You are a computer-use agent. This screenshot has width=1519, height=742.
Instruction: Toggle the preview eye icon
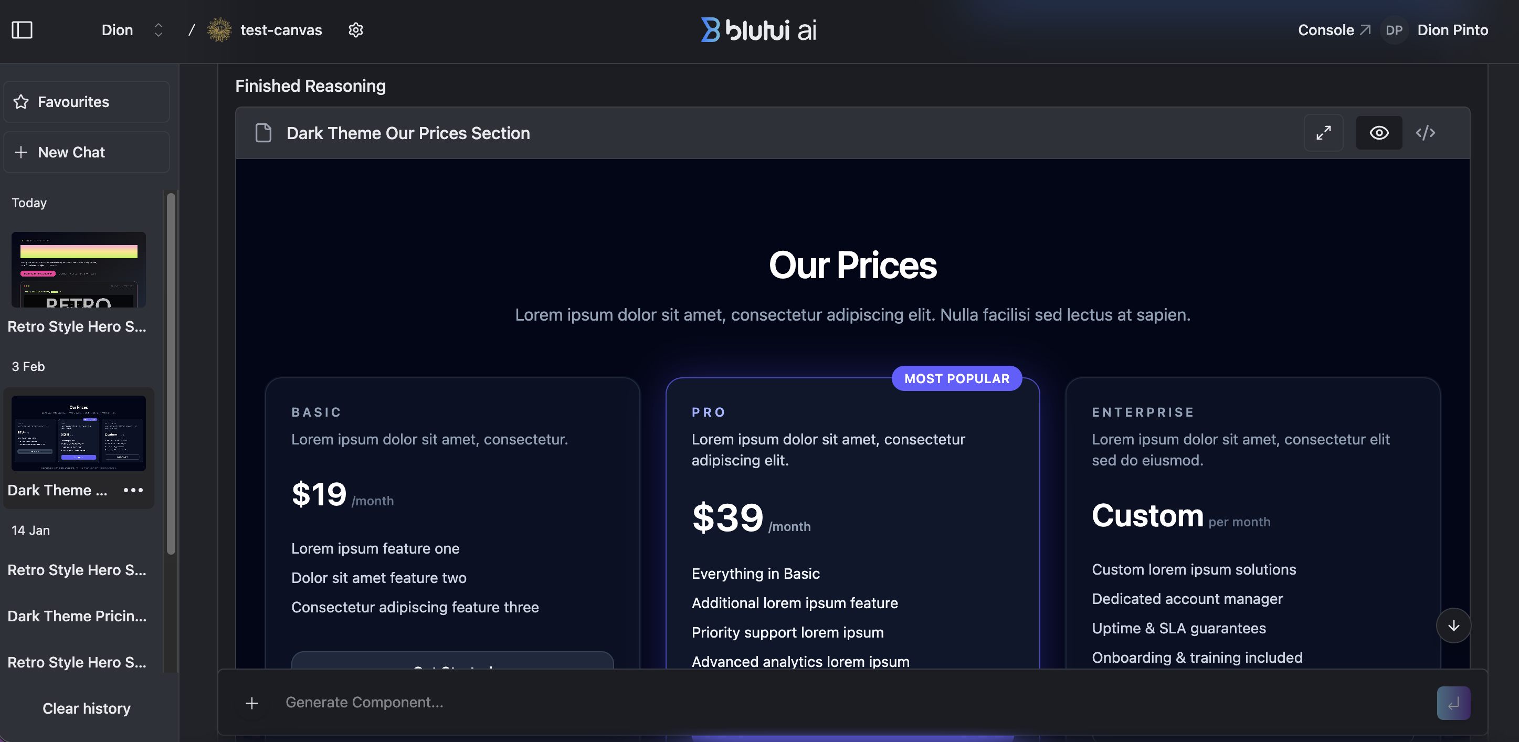[x=1379, y=133]
